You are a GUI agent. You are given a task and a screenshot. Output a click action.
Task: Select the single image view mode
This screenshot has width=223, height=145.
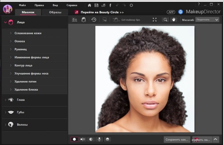(75, 139)
